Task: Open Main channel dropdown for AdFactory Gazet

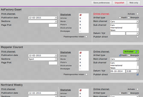Action: [124, 21]
